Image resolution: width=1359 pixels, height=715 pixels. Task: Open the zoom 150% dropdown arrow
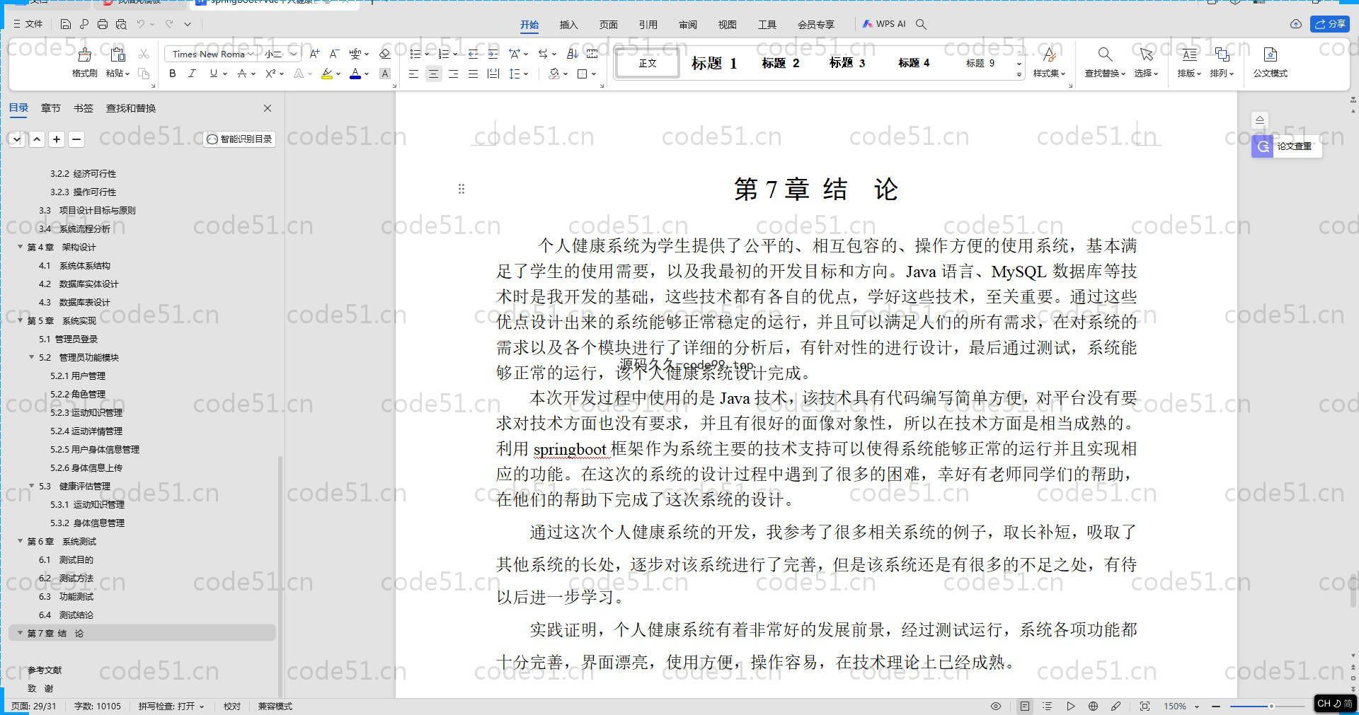click(1197, 706)
